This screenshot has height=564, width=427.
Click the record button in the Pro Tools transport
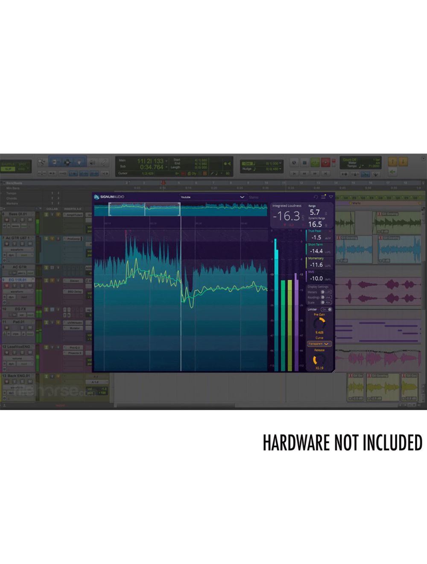tap(325, 162)
